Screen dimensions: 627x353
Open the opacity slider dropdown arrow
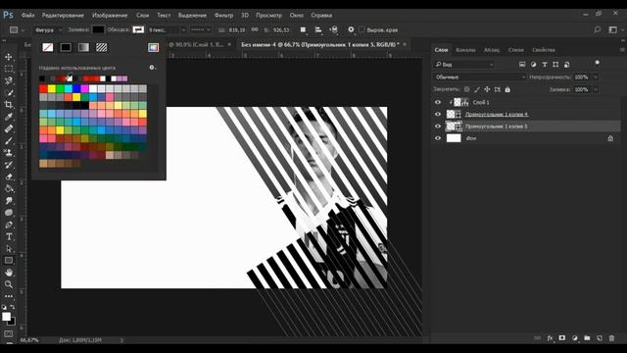(596, 76)
